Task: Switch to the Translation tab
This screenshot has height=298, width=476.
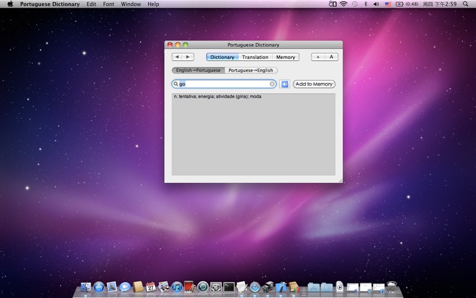Action: point(255,57)
